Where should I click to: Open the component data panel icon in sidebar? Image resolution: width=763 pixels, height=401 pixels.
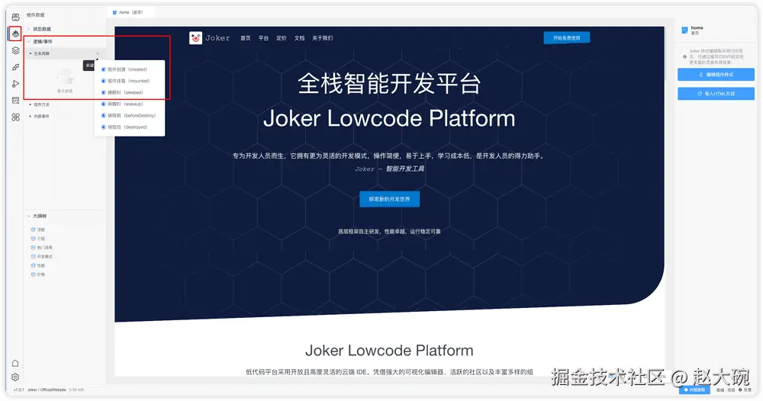(x=15, y=34)
